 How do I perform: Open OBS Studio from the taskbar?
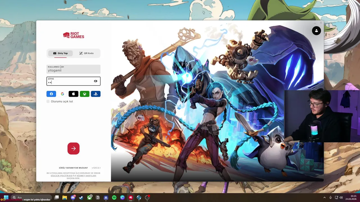click(x=147, y=198)
